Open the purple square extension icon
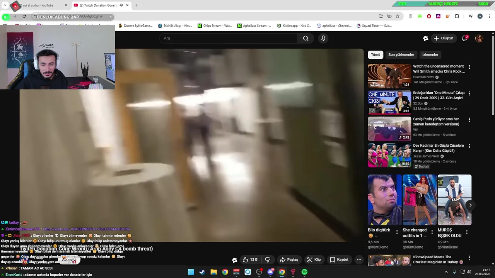The height and width of the screenshot is (278, 495). (x=438, y=16)
